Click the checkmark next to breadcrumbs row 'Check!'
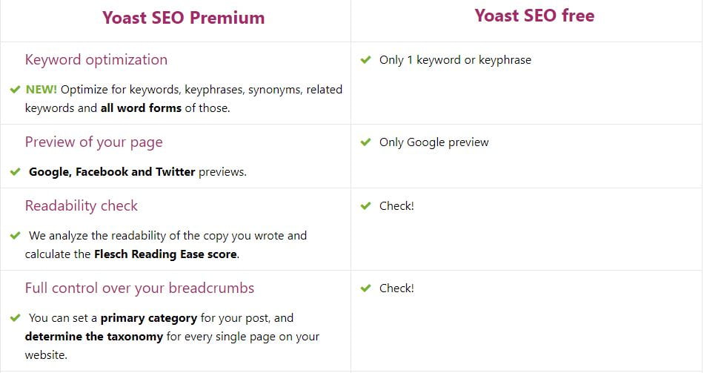Viewport: 704px width, 373px height. pyautogui.click(x=365, y=288)
